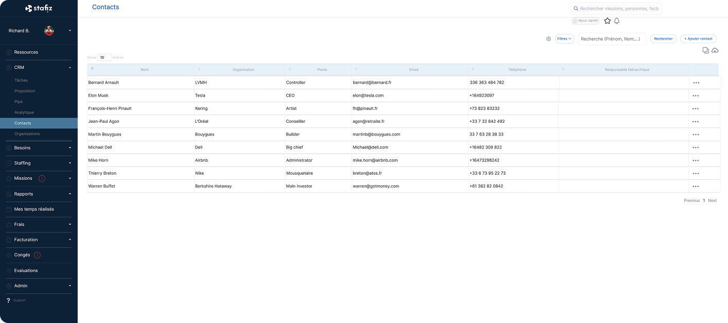Viewport: 728px width, 323px height.
Task: Select Contacts in the sidebar
Action: point(39,123)
